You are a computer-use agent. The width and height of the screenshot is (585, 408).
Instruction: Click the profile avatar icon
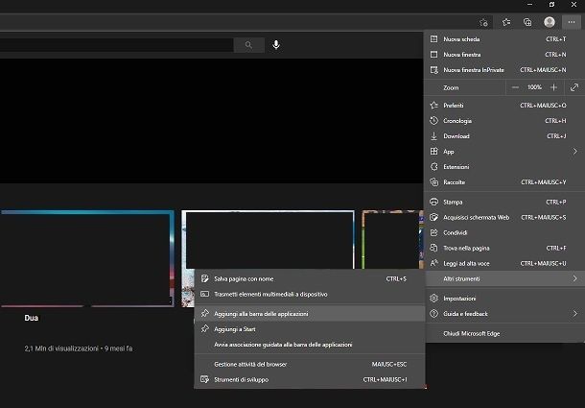tap(550, 22)
